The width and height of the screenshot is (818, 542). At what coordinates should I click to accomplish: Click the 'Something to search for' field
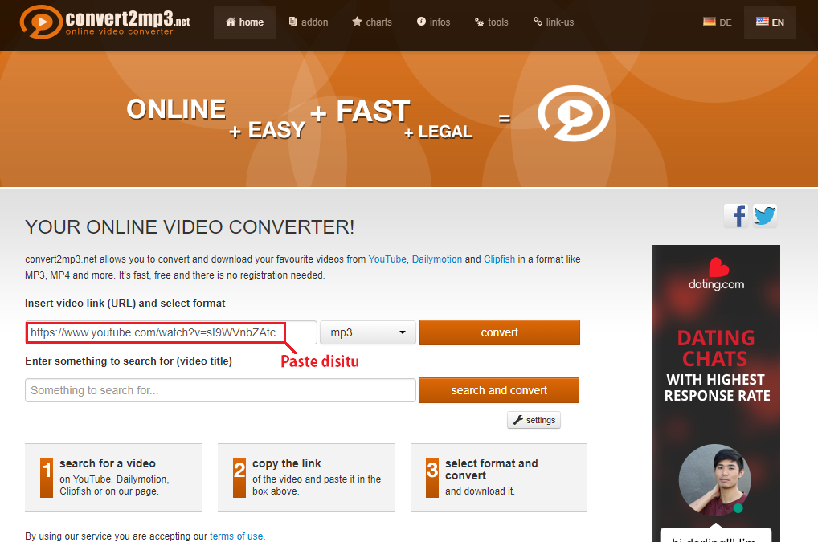coord(220,390)
